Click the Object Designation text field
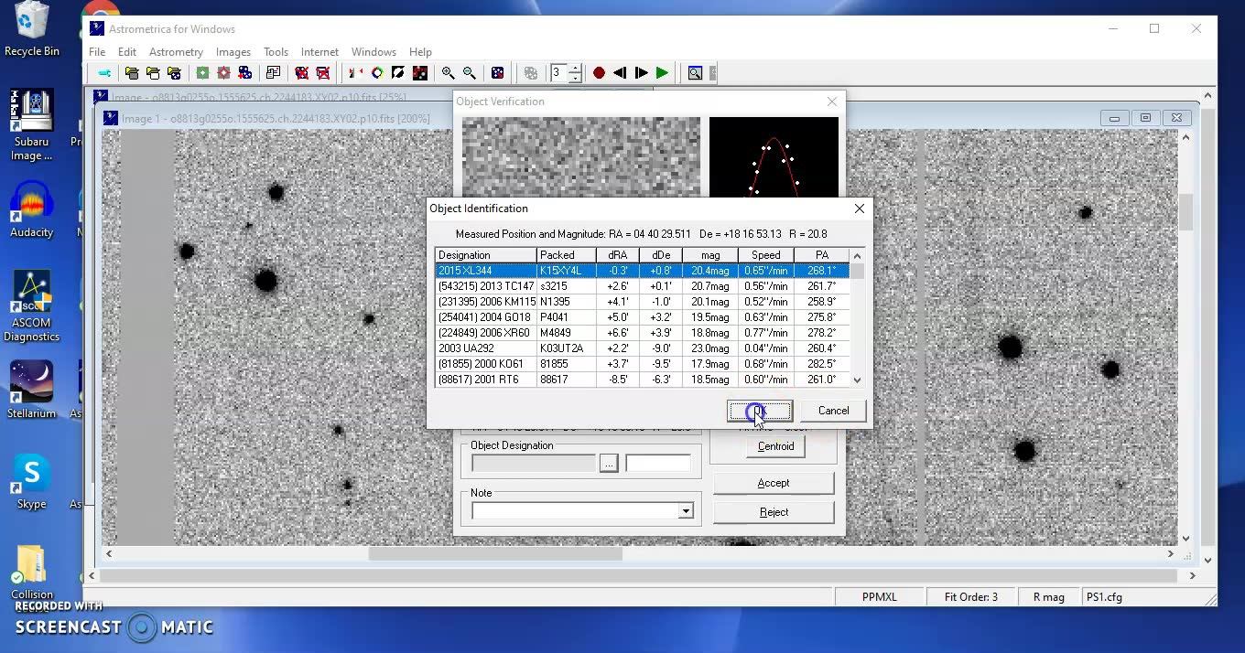 pyautogui.click(x=534, y=464)
